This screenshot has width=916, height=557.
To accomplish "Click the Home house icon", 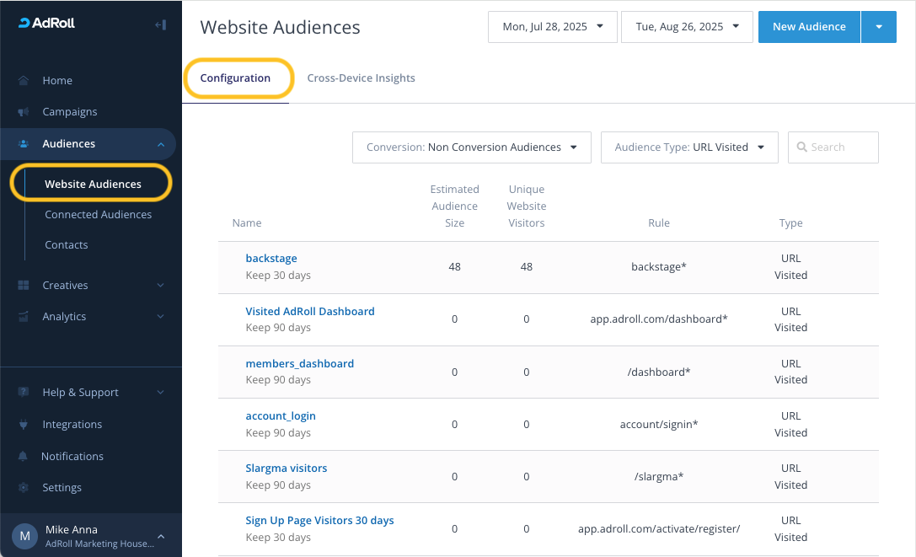I will (24, 81).
